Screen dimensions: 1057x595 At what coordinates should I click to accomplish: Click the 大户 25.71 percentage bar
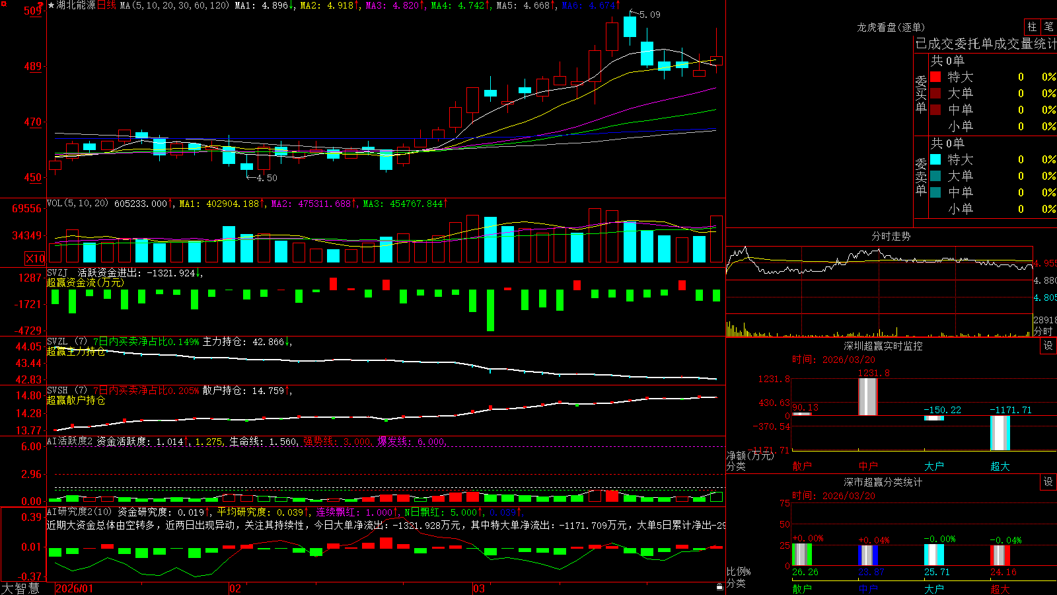coord(934,555)
